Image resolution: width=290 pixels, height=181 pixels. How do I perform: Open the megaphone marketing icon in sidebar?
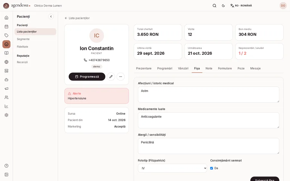[x=6, y=89]
